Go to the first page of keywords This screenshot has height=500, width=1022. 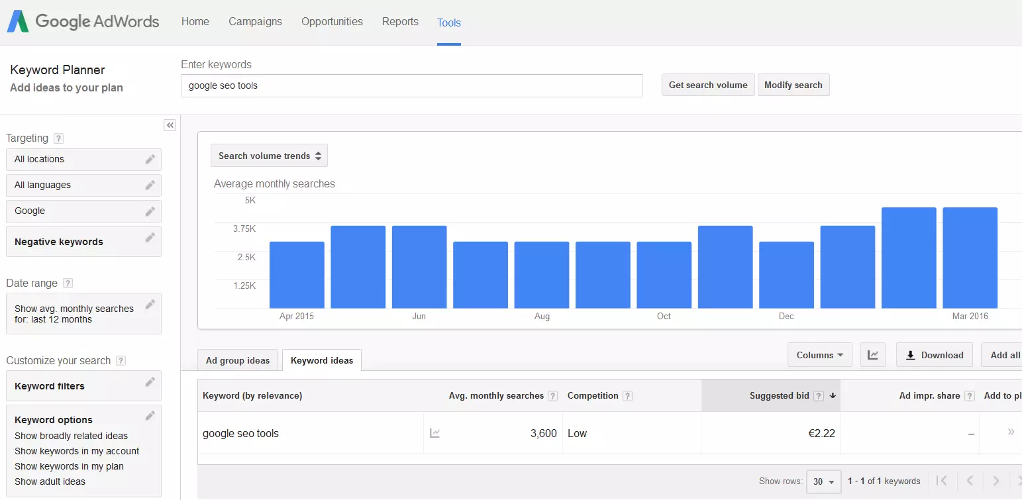click(942, 481)
